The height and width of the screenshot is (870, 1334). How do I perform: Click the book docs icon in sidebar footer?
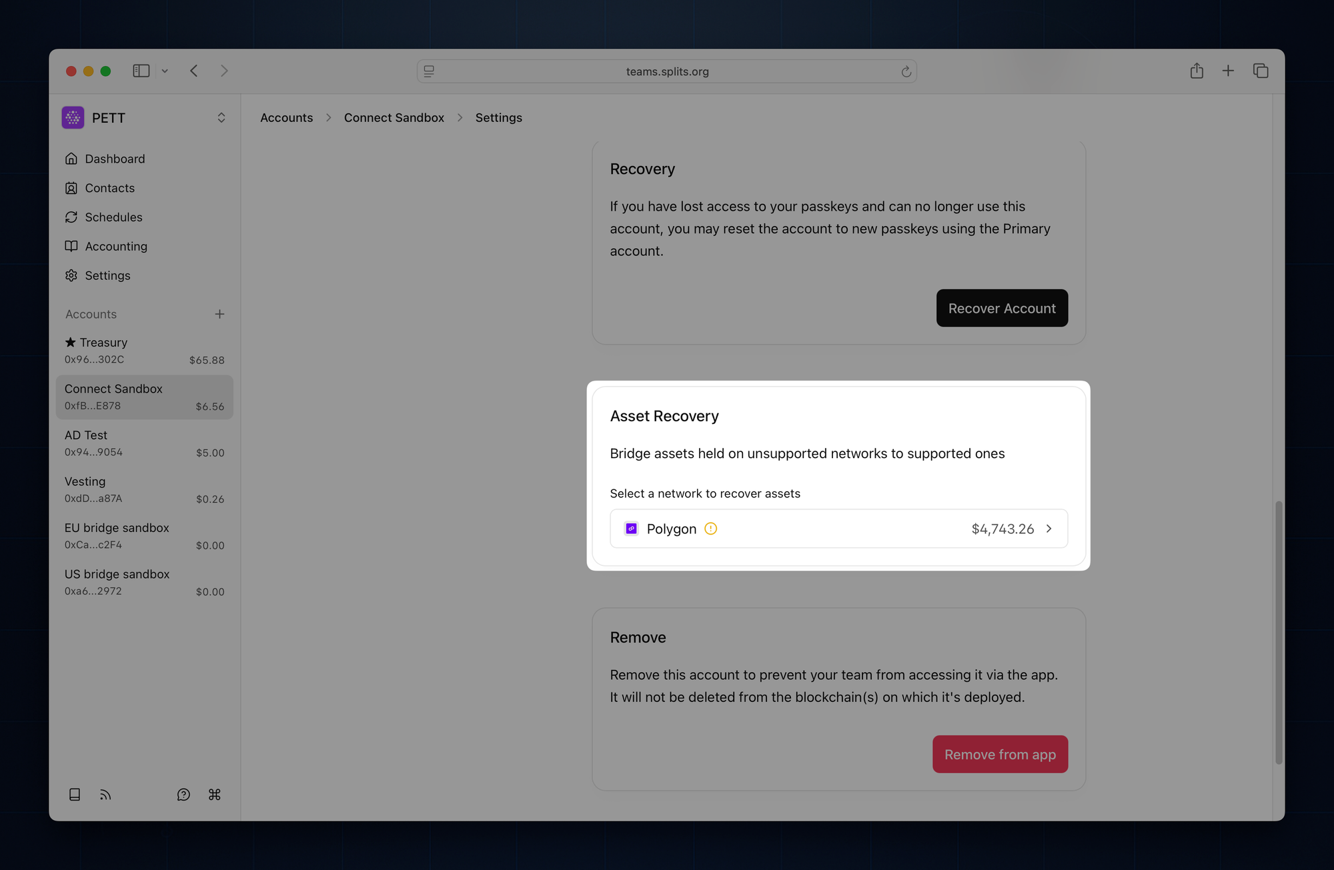(x=75, y=794)
